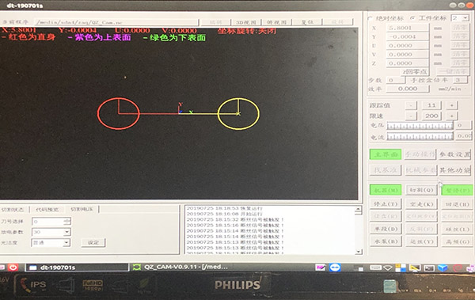Open the network tray icon
This screenshot has width=475, height=300.
[x=388, y=268]
